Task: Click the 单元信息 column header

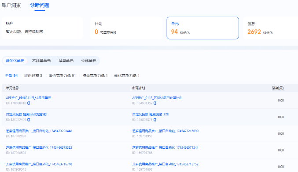Action: tap(12, 88)
